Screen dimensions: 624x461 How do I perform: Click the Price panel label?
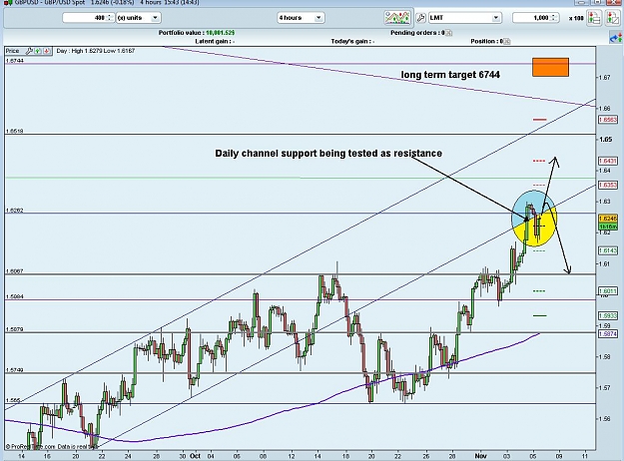(12, 51)
